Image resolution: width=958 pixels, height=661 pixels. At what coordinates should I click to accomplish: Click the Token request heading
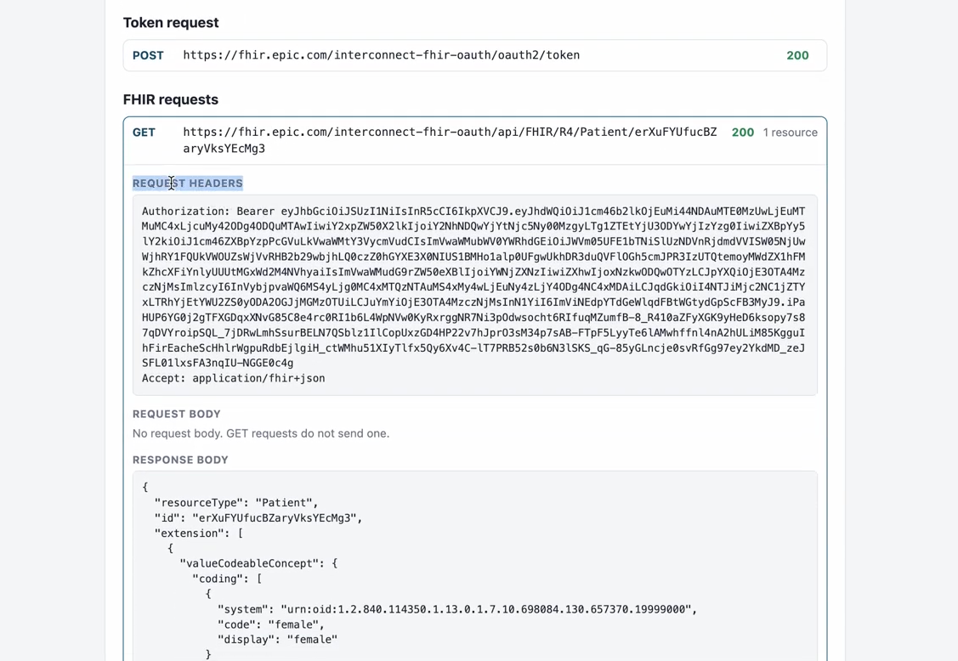(x=171, y=23)
